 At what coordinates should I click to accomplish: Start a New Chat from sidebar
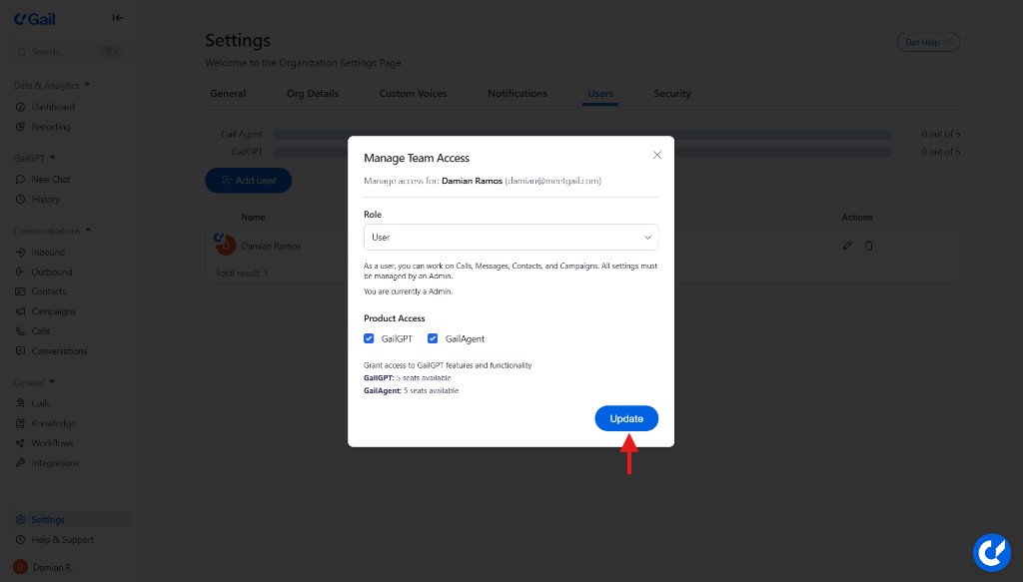(50, 180)
